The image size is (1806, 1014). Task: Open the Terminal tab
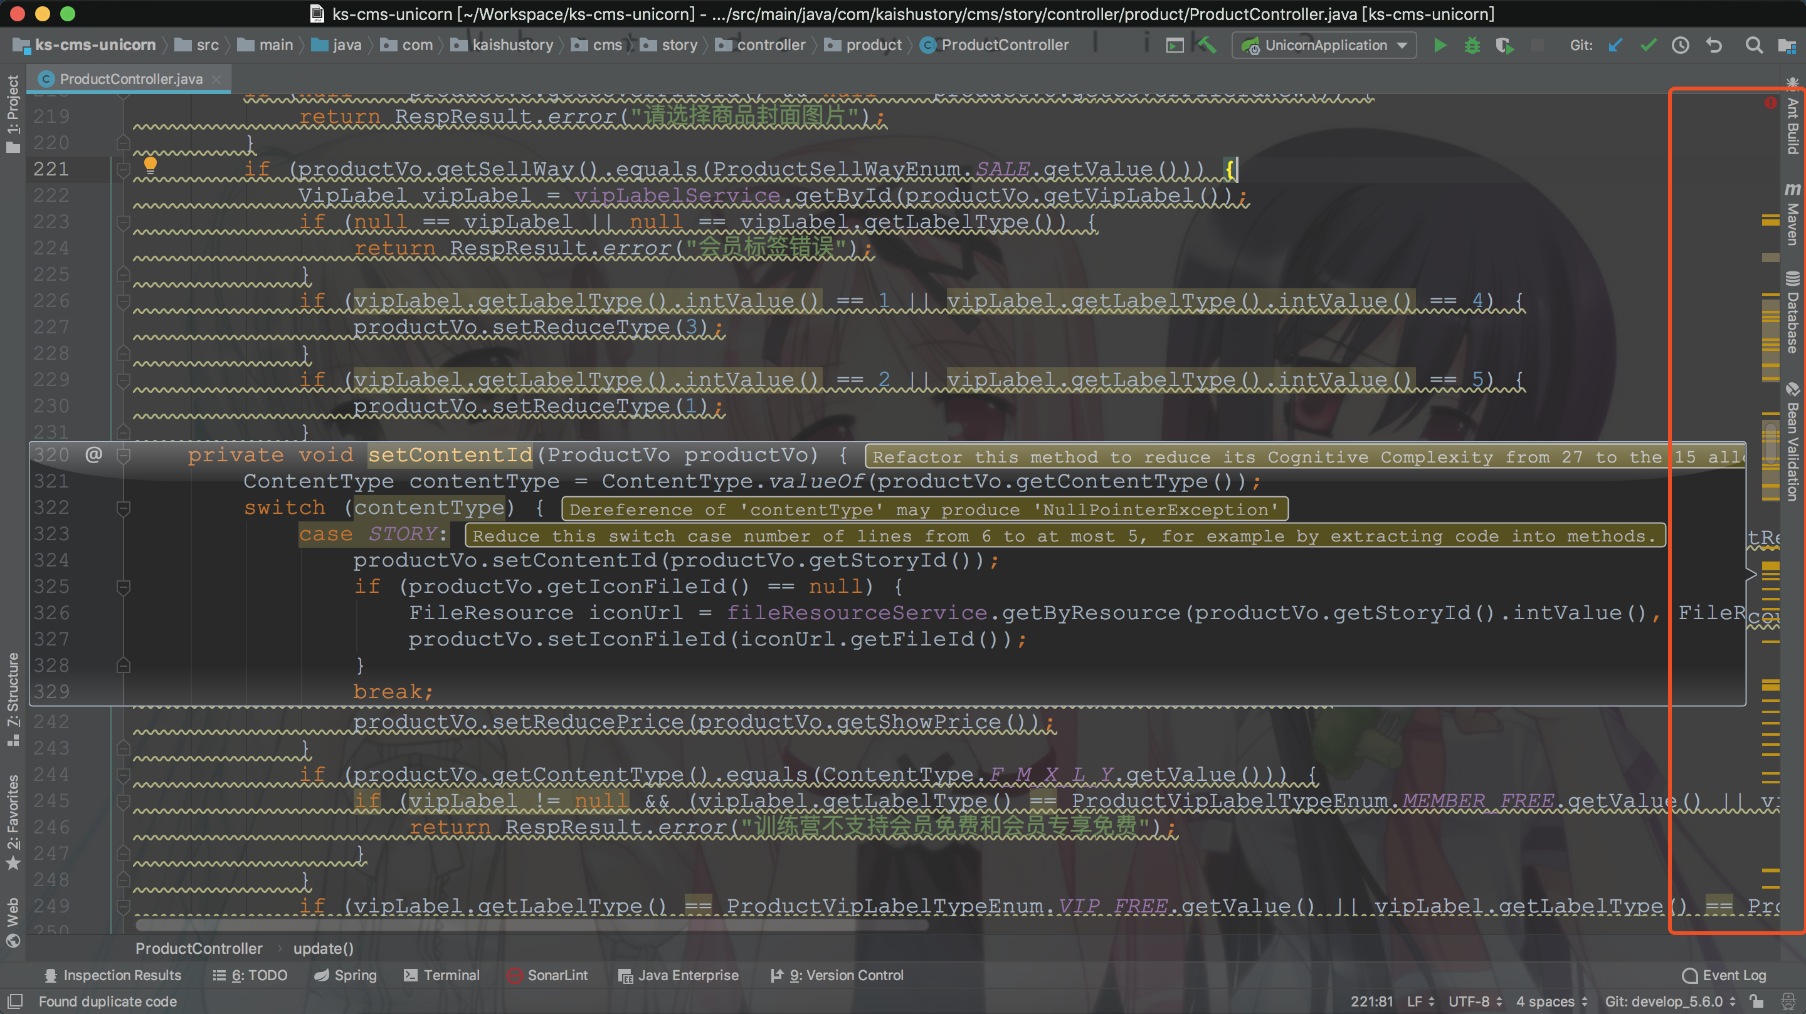tap(441, 976)
